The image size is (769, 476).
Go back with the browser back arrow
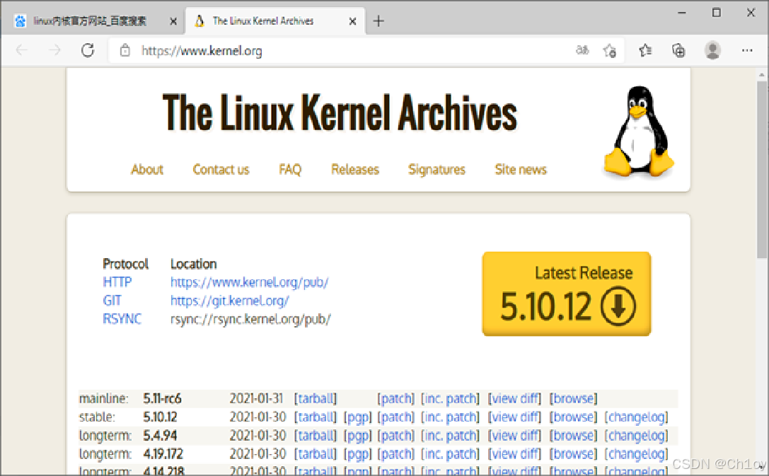22,50
